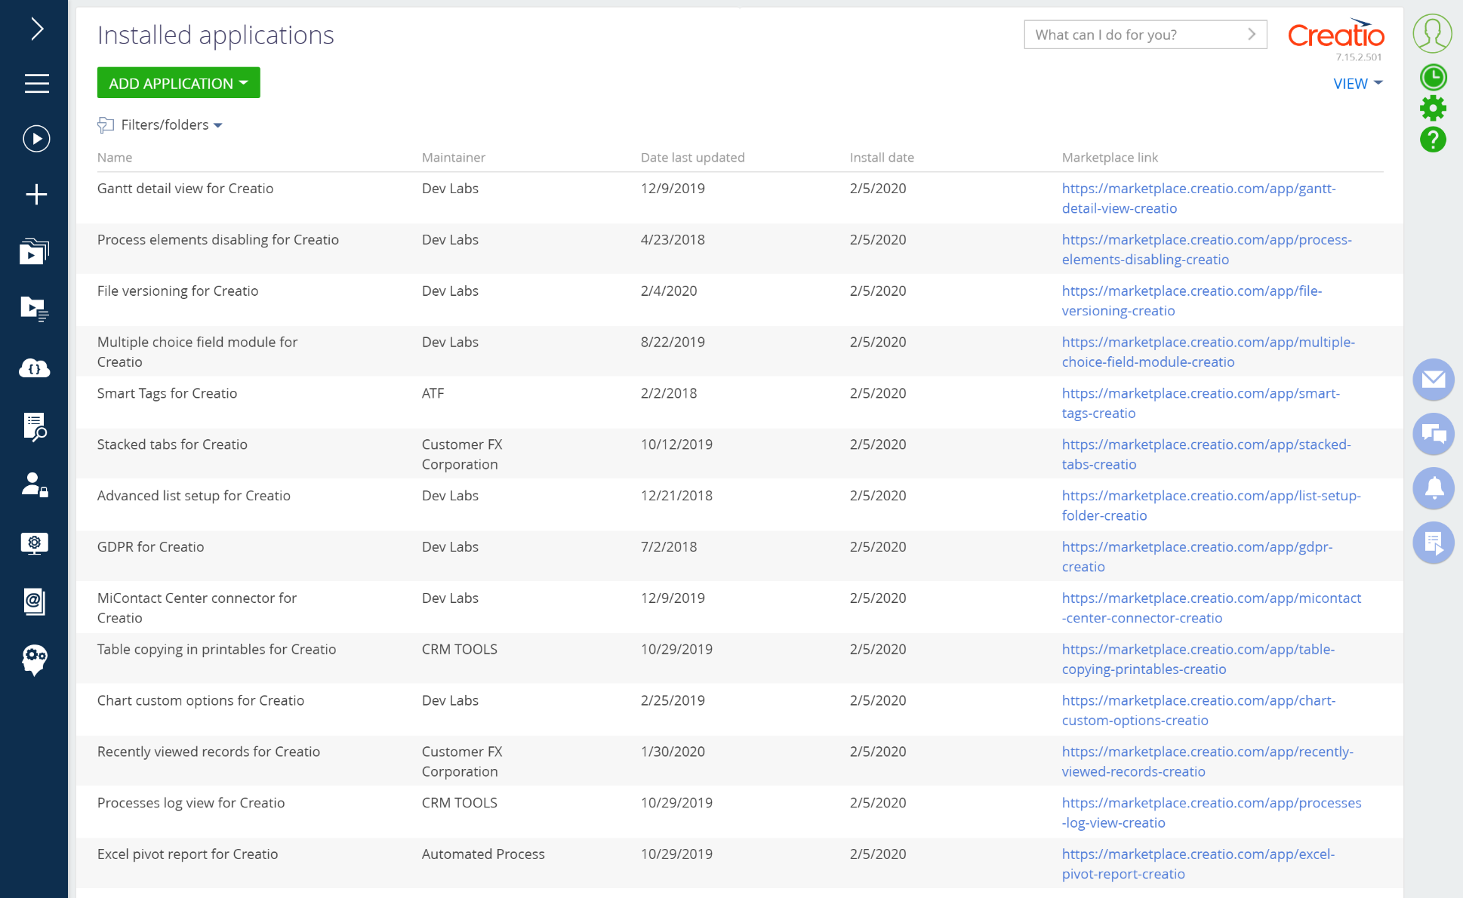Image resolution: width=1463 pixels, height=898 pixels.
Task: Open the smart-tags-creatio marketplace link
Action: click(1201, 404)
